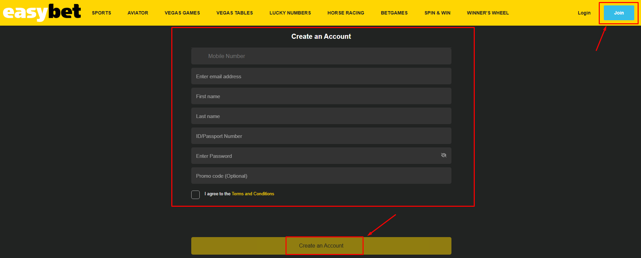Check the Terms and Conditions agreement box
This screenshot has height=258, width=641.
tap(195, 195)
